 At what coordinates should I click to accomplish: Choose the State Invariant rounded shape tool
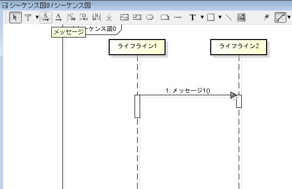150,17
